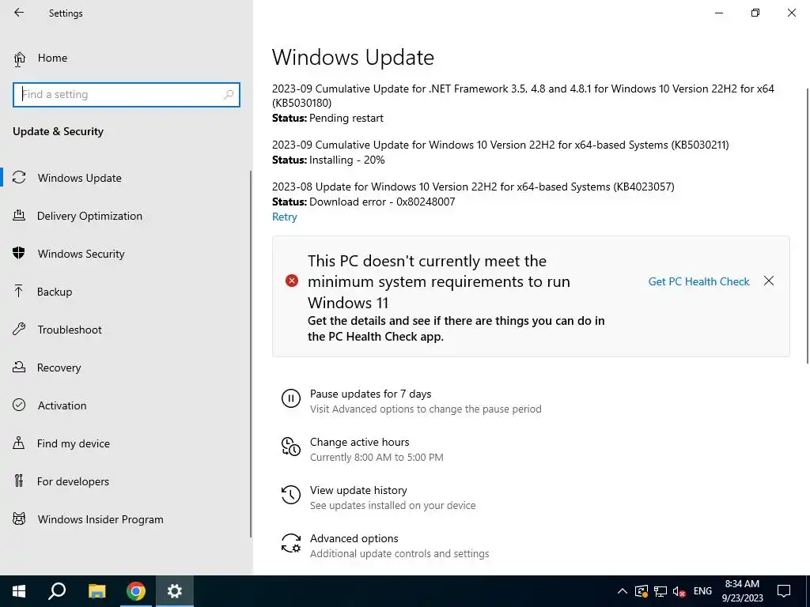810x607 pixels.
Task: Click the sidebar vertical scrollbar
Action: [x=251, y=354]
